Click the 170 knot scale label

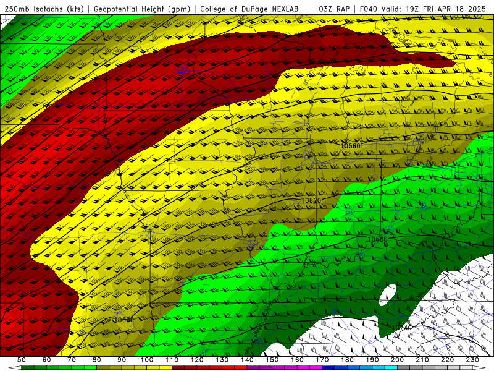pyautogui.click(x=322, y=360)
